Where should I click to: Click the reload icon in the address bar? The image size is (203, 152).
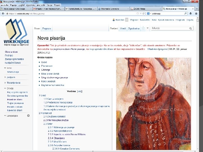click(144, 14)
